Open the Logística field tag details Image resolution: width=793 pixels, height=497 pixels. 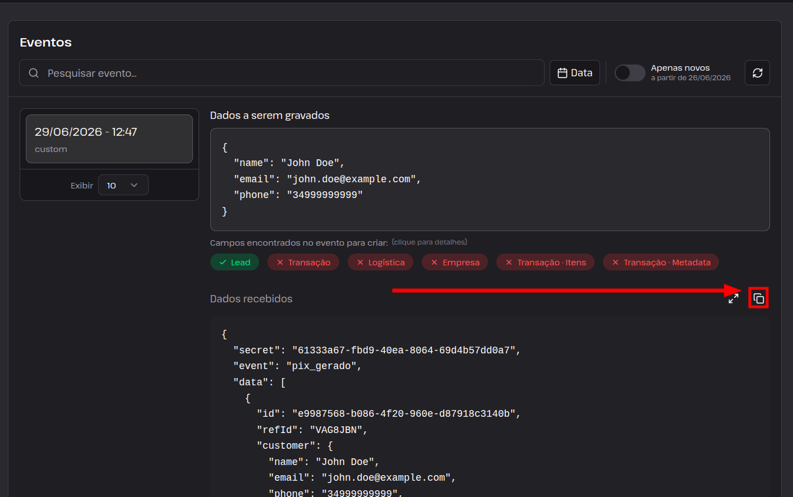(x=380, y=263)
